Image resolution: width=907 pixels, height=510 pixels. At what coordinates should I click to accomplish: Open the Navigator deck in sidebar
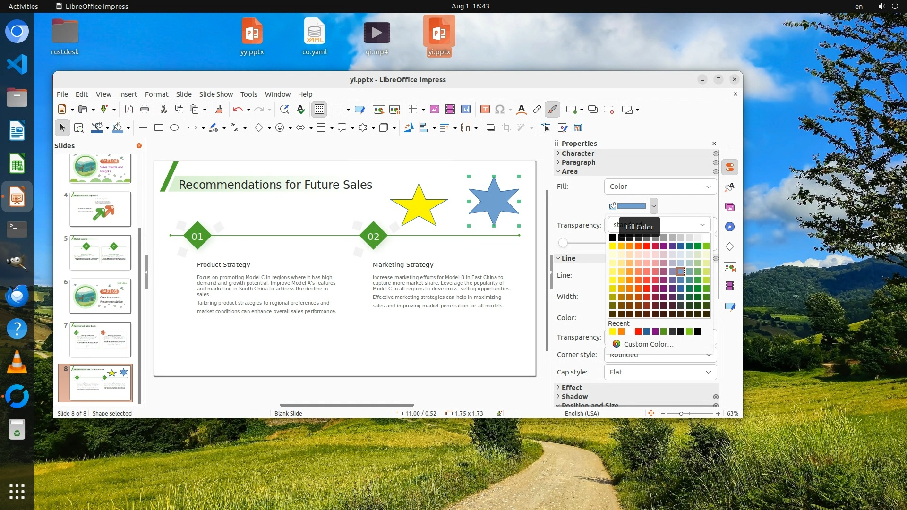pyautogui.click(x=730, y=227)
